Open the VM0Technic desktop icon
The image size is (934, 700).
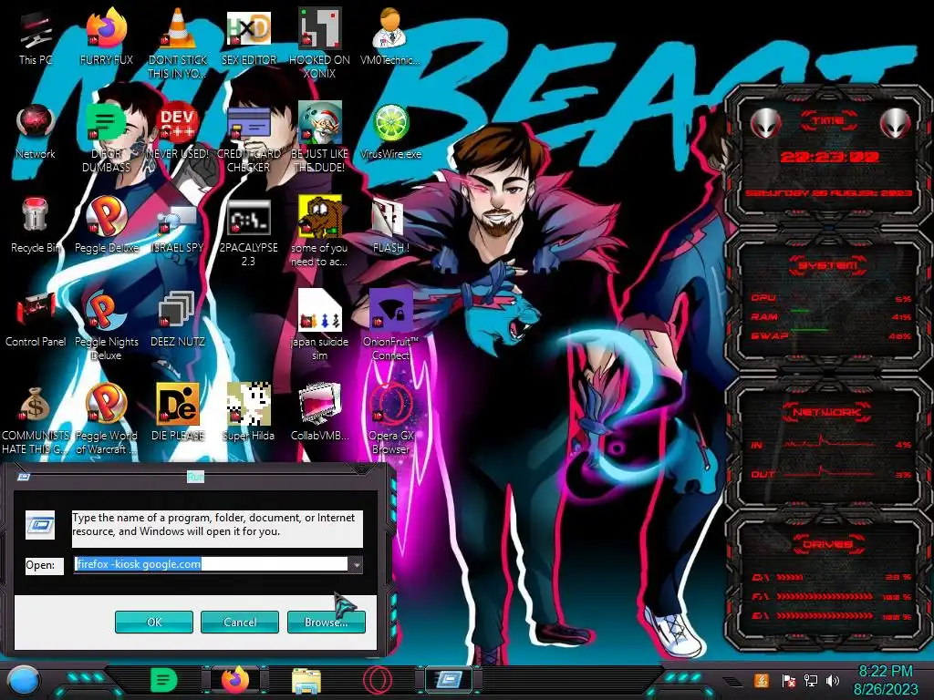[390, 36]
